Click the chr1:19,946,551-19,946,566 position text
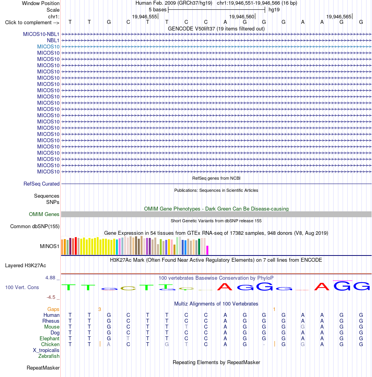The image size is (372, 377). pyautogui.click(x=257, y=3)
